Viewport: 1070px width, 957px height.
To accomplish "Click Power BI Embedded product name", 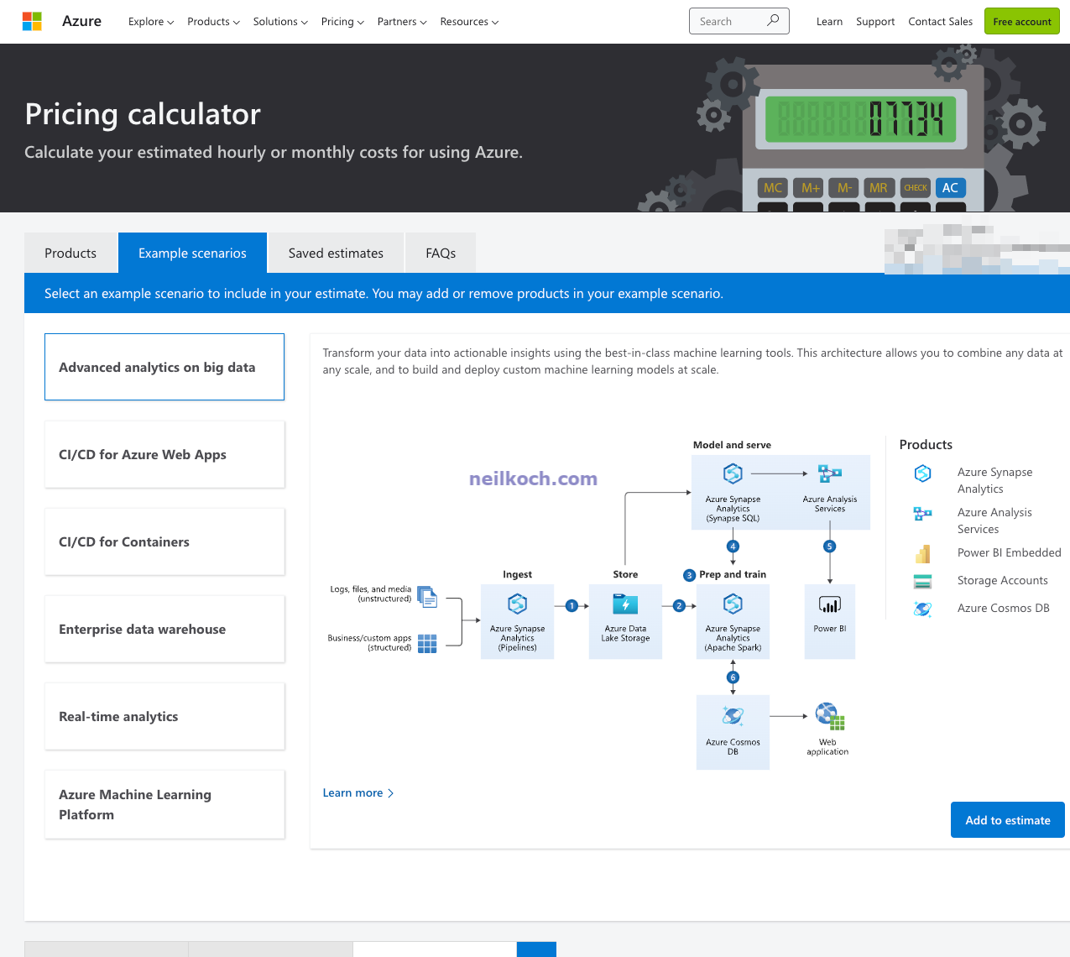I will click(1009, 552).
